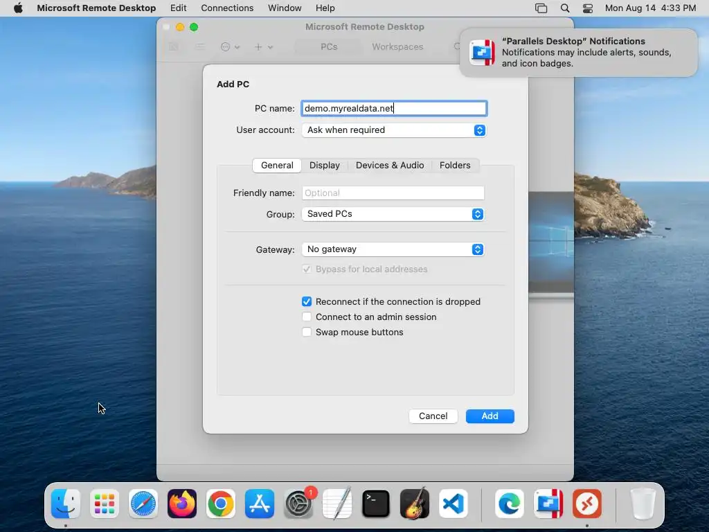Click the Add button
The width and height of the screenshot is (709, 532).
490,416
